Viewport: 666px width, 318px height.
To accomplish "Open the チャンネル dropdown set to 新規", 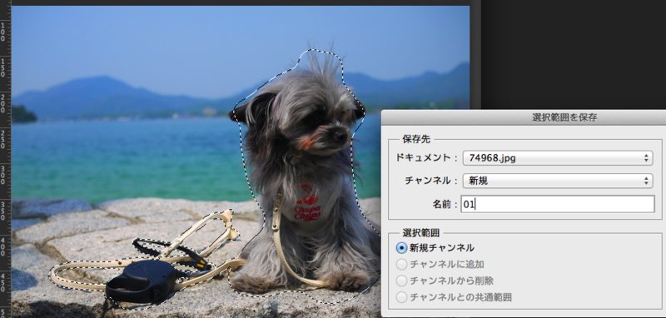I will tap(558, 181).
